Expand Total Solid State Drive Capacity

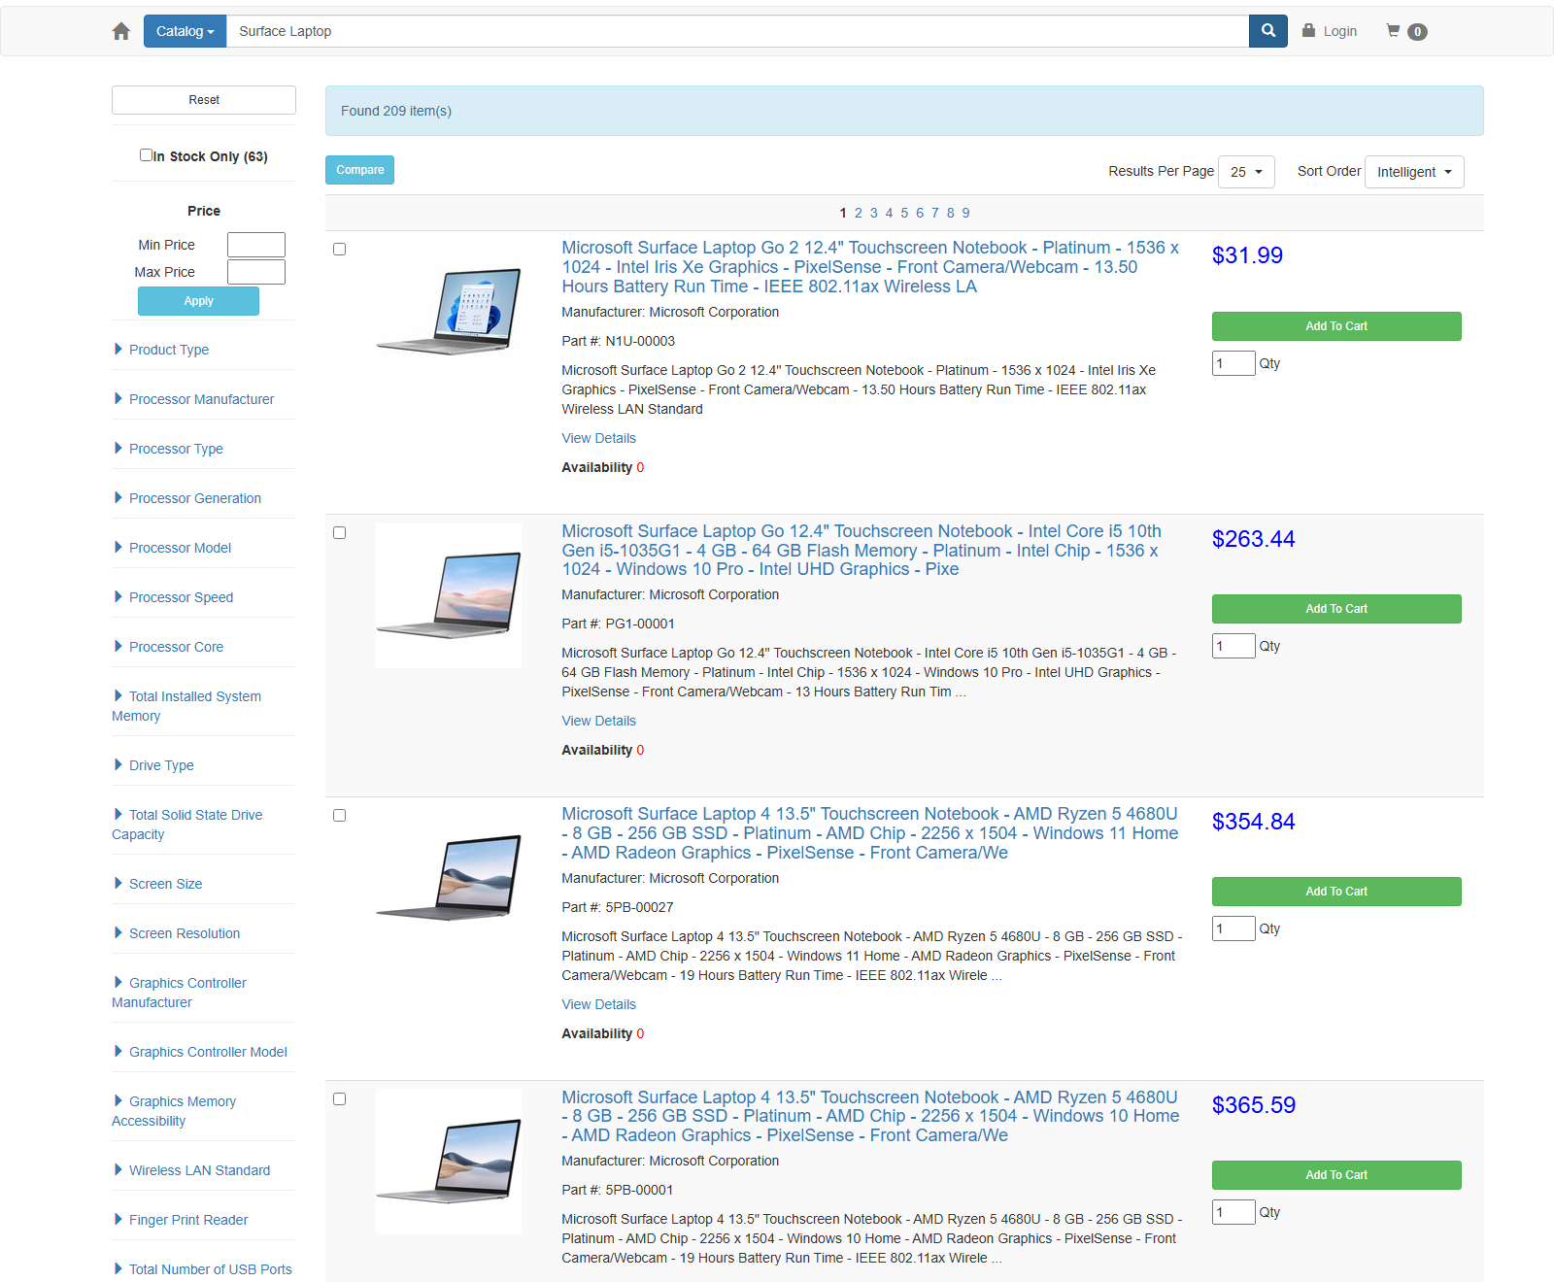pyautogui.click(x=187, y=825)
